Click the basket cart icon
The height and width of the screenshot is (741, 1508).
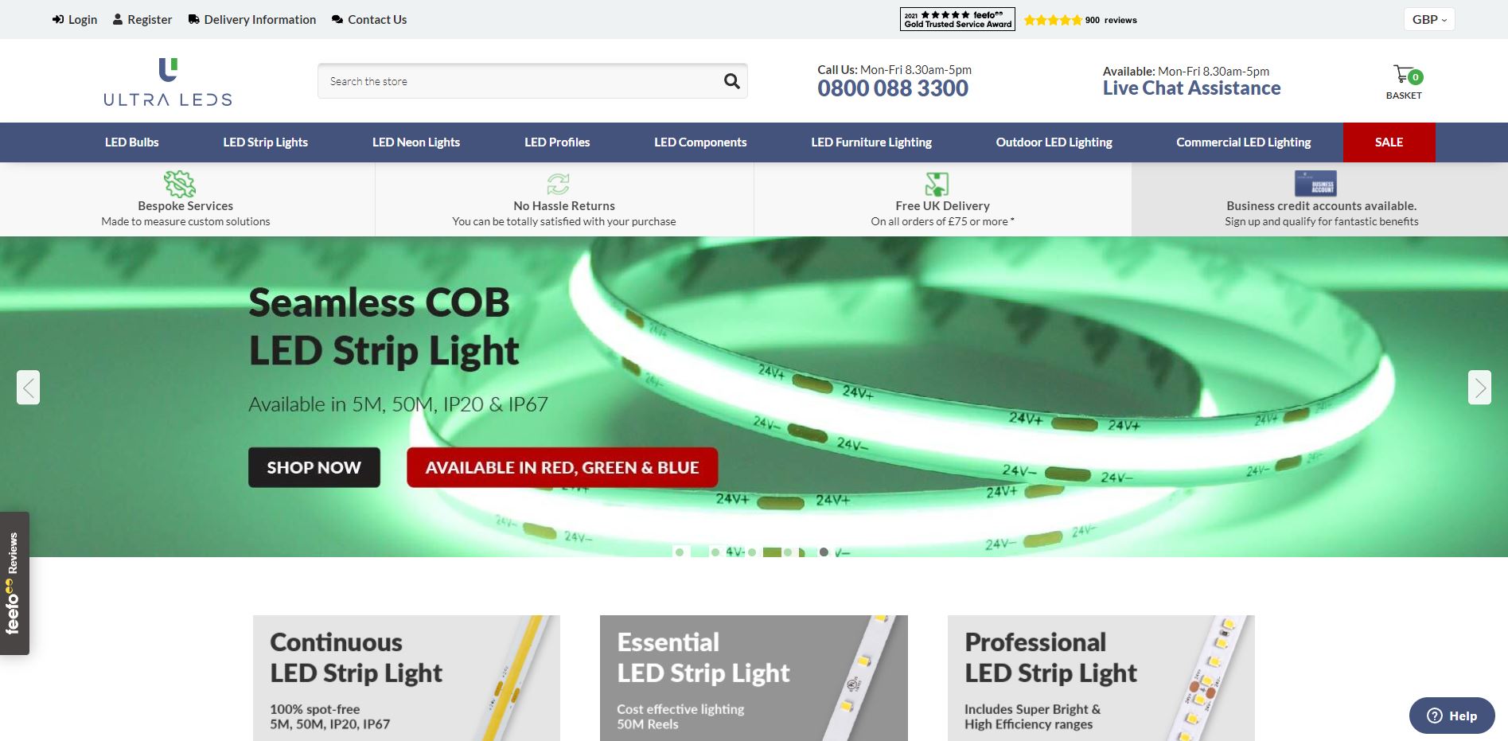pyautogui.click(x=1404, y=72)
